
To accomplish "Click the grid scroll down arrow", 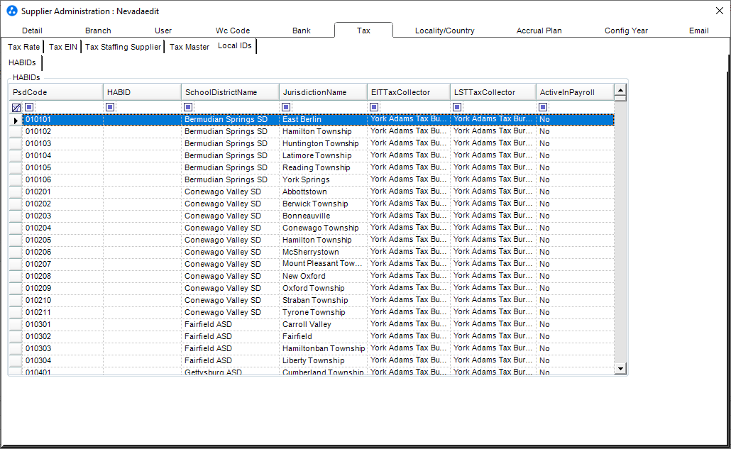I will pos(620,369).
